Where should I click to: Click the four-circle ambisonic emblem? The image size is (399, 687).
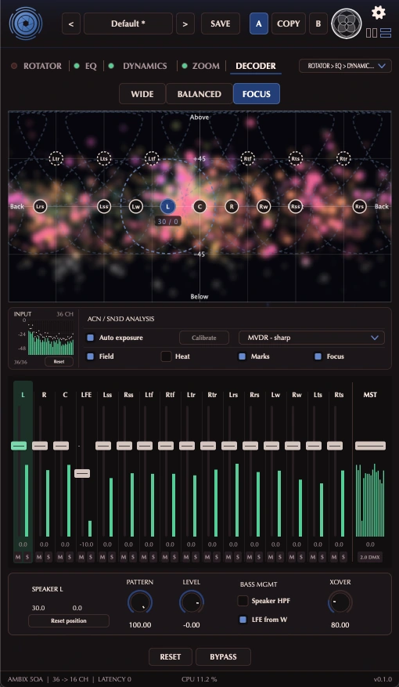[x=347, y=24]
